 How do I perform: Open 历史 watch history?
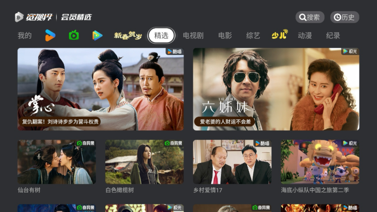coord(345,17)
